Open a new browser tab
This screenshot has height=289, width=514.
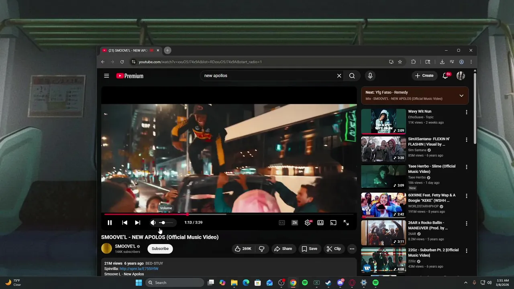[167, 50]
